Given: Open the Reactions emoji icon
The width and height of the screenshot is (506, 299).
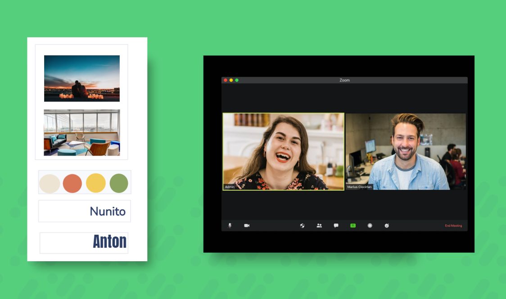Looking at the screenshot, I should [x=387, y=226].
